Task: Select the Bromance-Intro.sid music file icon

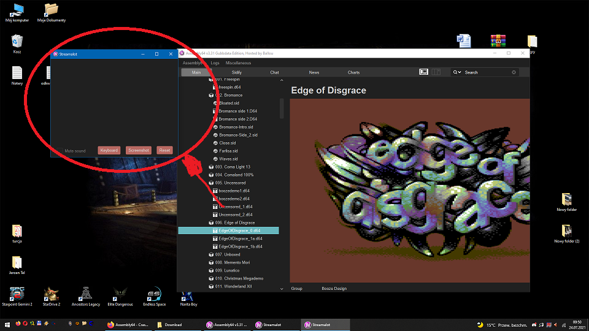Action: pyautogui.click(x=215, y=127)
